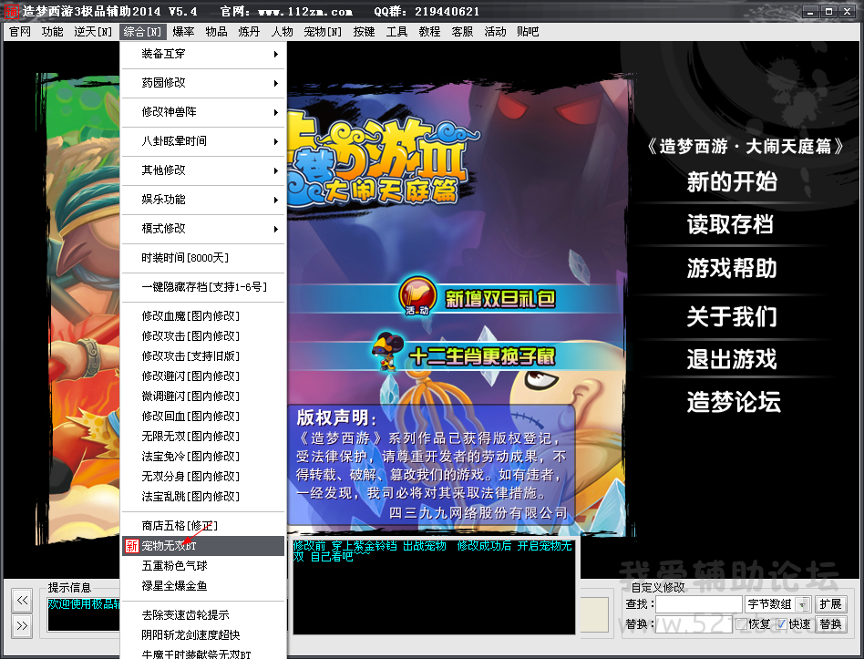Click the 造梦西游 game title logo
Image resolution: width=864 pixels, height=659 pixels.
coord(378,160)
